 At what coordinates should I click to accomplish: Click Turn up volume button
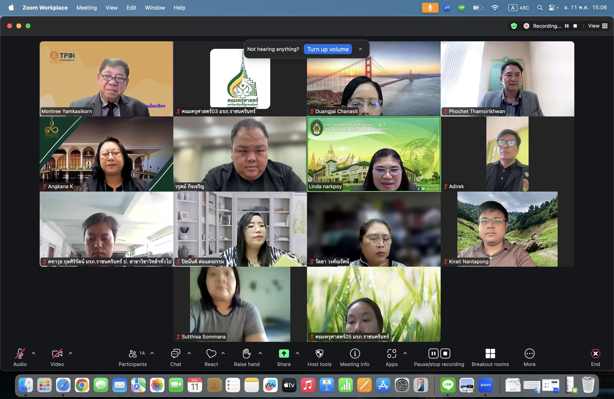click(328, 49)
